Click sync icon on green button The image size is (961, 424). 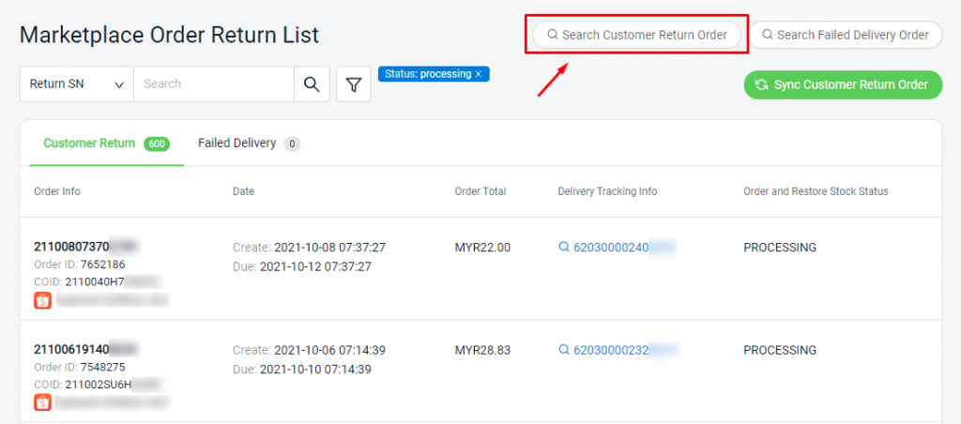(762, 84)
